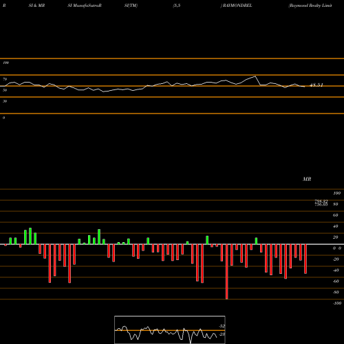The width and height of the screenshot is (344, 344).
Task: Click the '-20' label on MRSI right axis
Action: (336, 259)
